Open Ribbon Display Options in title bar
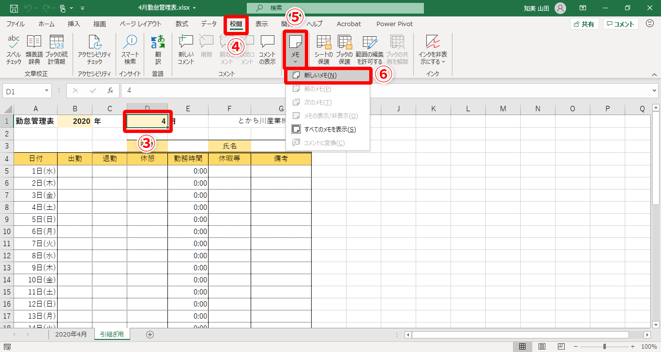Screen dimensions: 661x352 point(583,8)
